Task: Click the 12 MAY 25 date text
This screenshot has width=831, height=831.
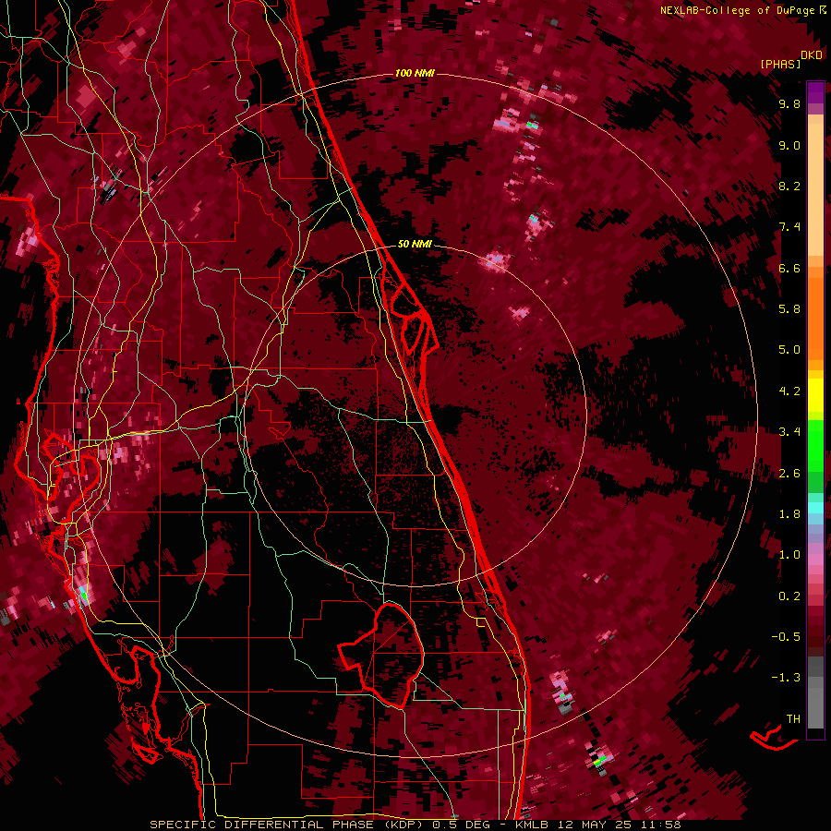Action: click(596, 825)
